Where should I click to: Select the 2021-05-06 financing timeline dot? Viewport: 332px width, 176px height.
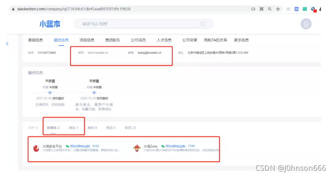(50, 93)
